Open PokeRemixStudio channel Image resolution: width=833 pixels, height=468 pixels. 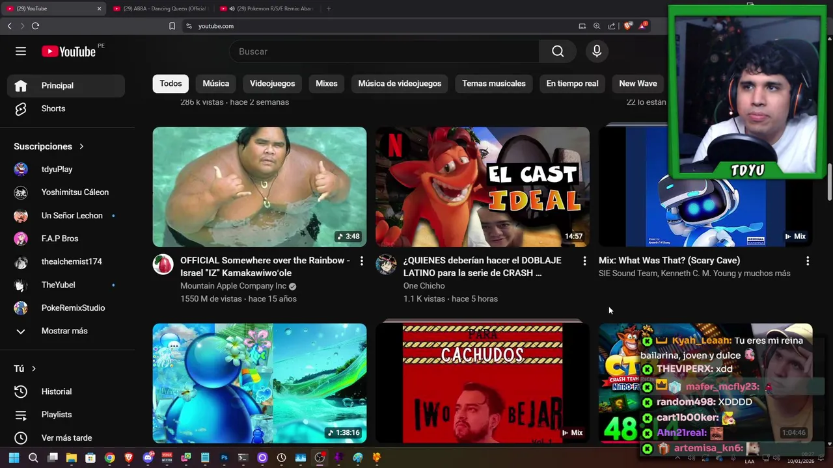pos(66,307)
